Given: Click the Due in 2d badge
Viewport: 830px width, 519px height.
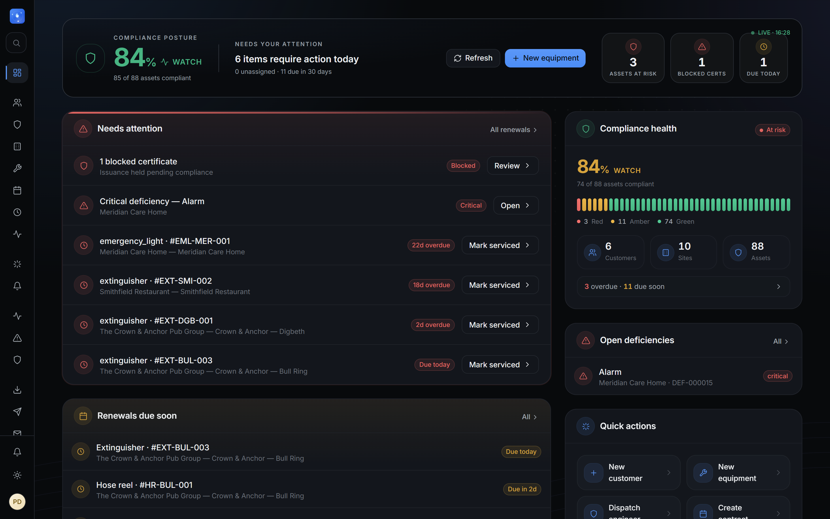Looking at the screenshot, I should [522, 490].
